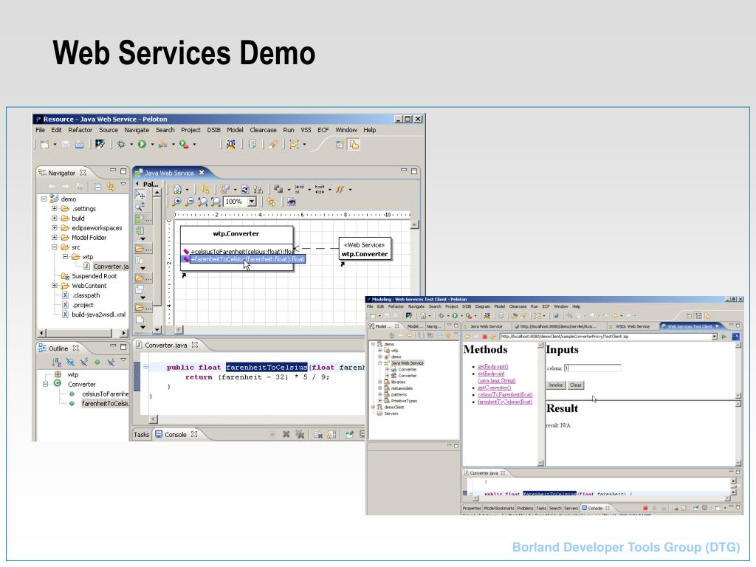Click the New wizard icon in the Resource window toolbar
This screenshot has width=756, height=567.
[x=45, y=144]
